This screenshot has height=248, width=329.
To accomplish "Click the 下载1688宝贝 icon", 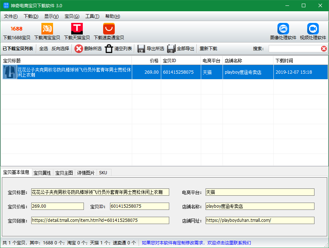I will [x=17, y=29].
